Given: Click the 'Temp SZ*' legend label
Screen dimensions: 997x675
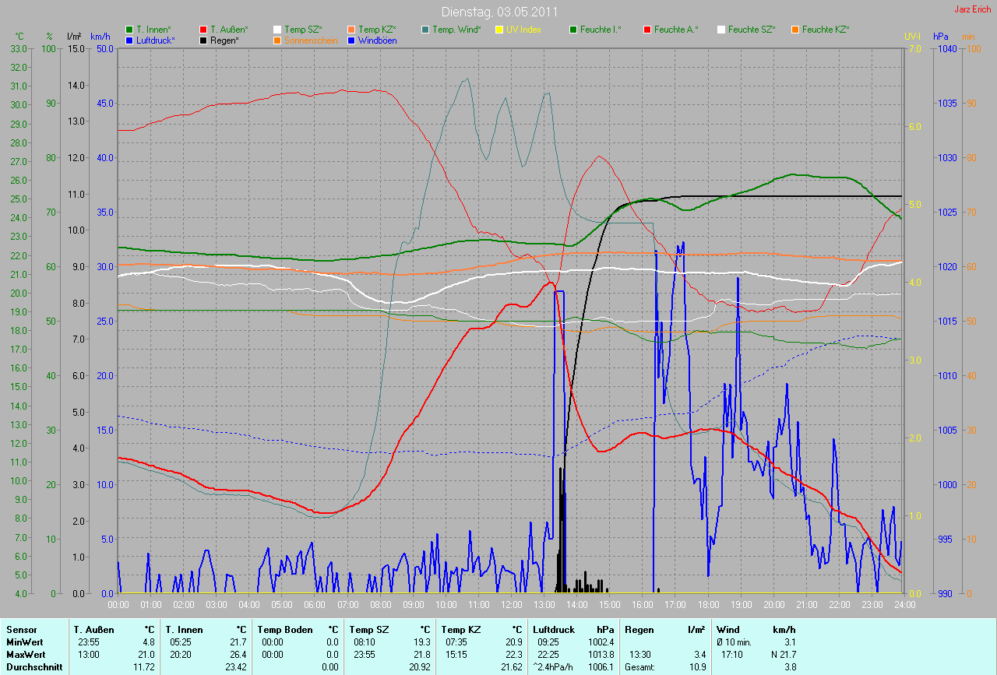Looking at the screenshot, I should 304,30.
